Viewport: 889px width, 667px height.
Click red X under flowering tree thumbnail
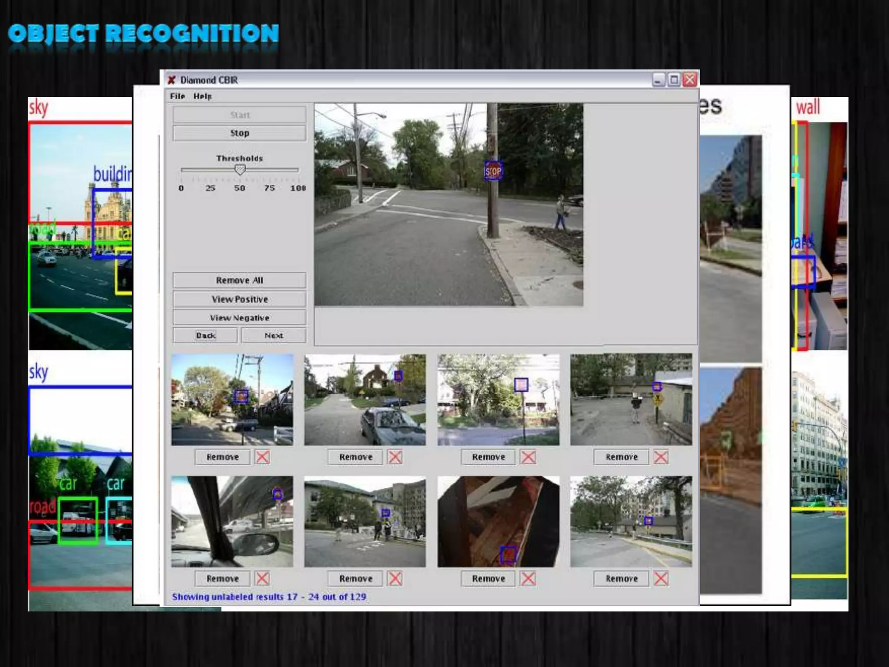(x=528, y=457)
